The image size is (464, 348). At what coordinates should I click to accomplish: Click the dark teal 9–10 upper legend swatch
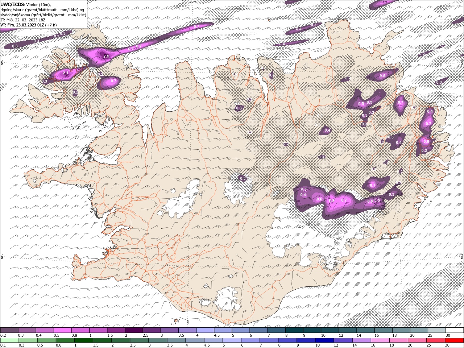[312, 330]
